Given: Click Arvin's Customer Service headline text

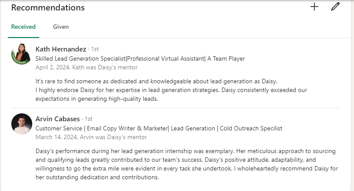Looking at the screenshot, I should pyautogui.click(x=158, y=128).
